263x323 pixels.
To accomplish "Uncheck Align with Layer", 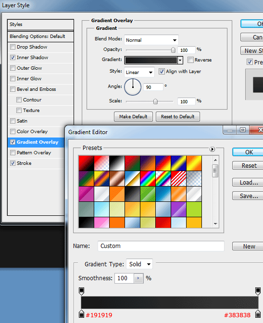I will [162, 72].
